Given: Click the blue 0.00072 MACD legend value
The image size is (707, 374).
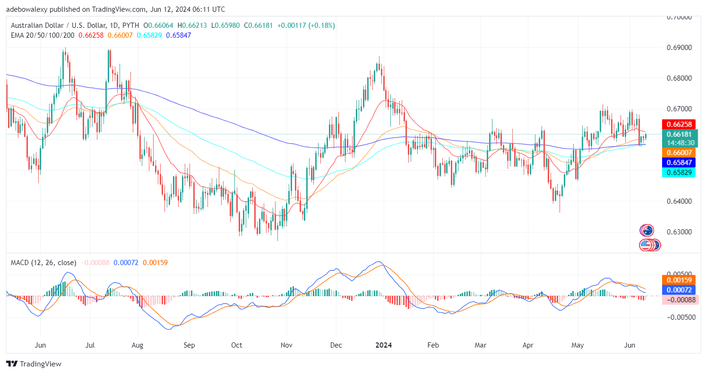Looking at the screenshot, I should (127, 262).
